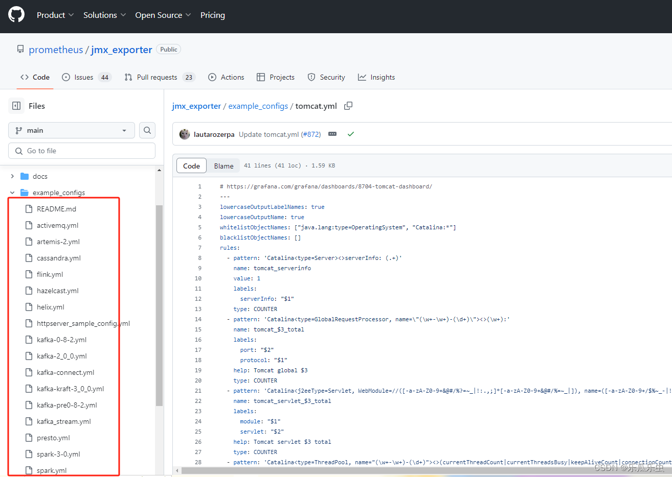
Task: Open artemis-2.yml in file tree
Action: tap(58, 242)
